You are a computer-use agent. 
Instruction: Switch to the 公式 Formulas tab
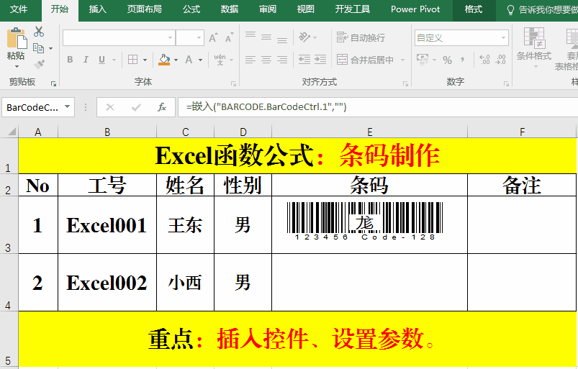coord(191,9)
